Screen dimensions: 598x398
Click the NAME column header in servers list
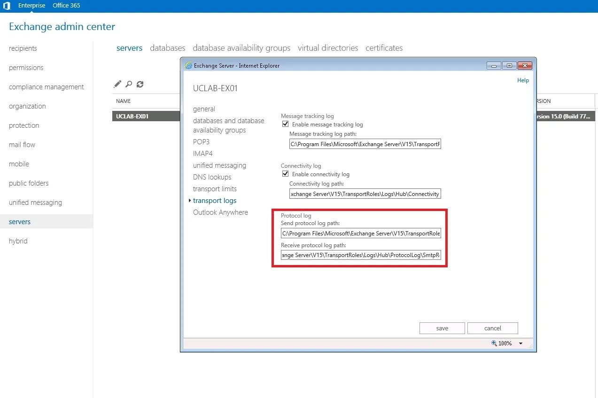(x=124, y=101)
